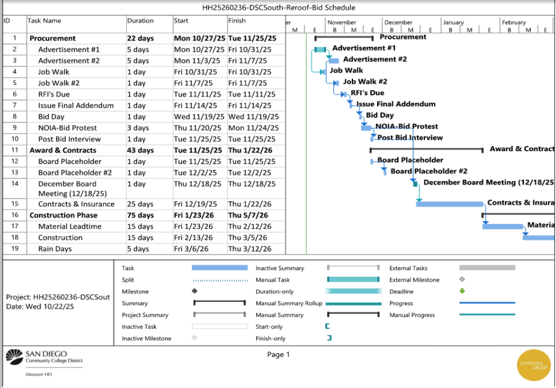
Task: Collapse the December month column header
Action: pyautogui.click(x=397, y=22)
